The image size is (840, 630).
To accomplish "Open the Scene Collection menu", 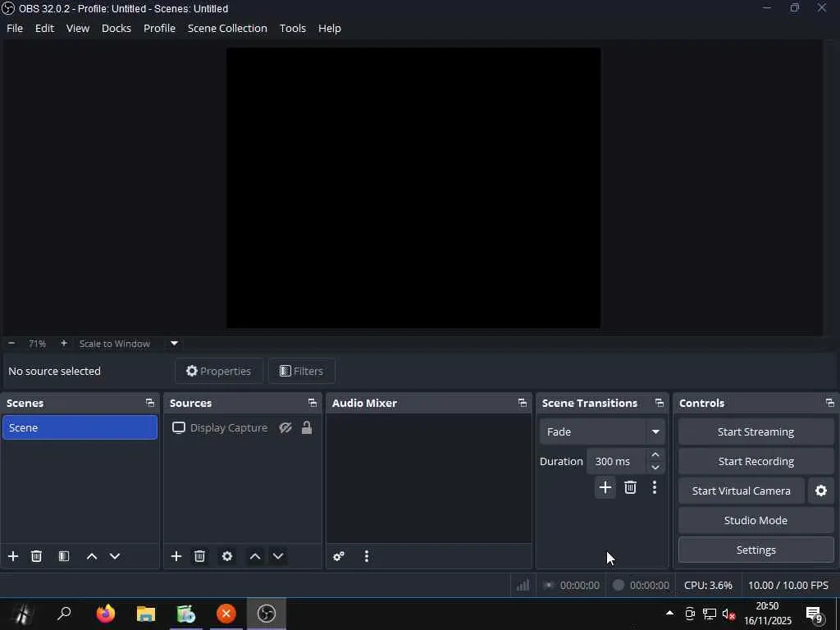I will click(x=227, y=28).
